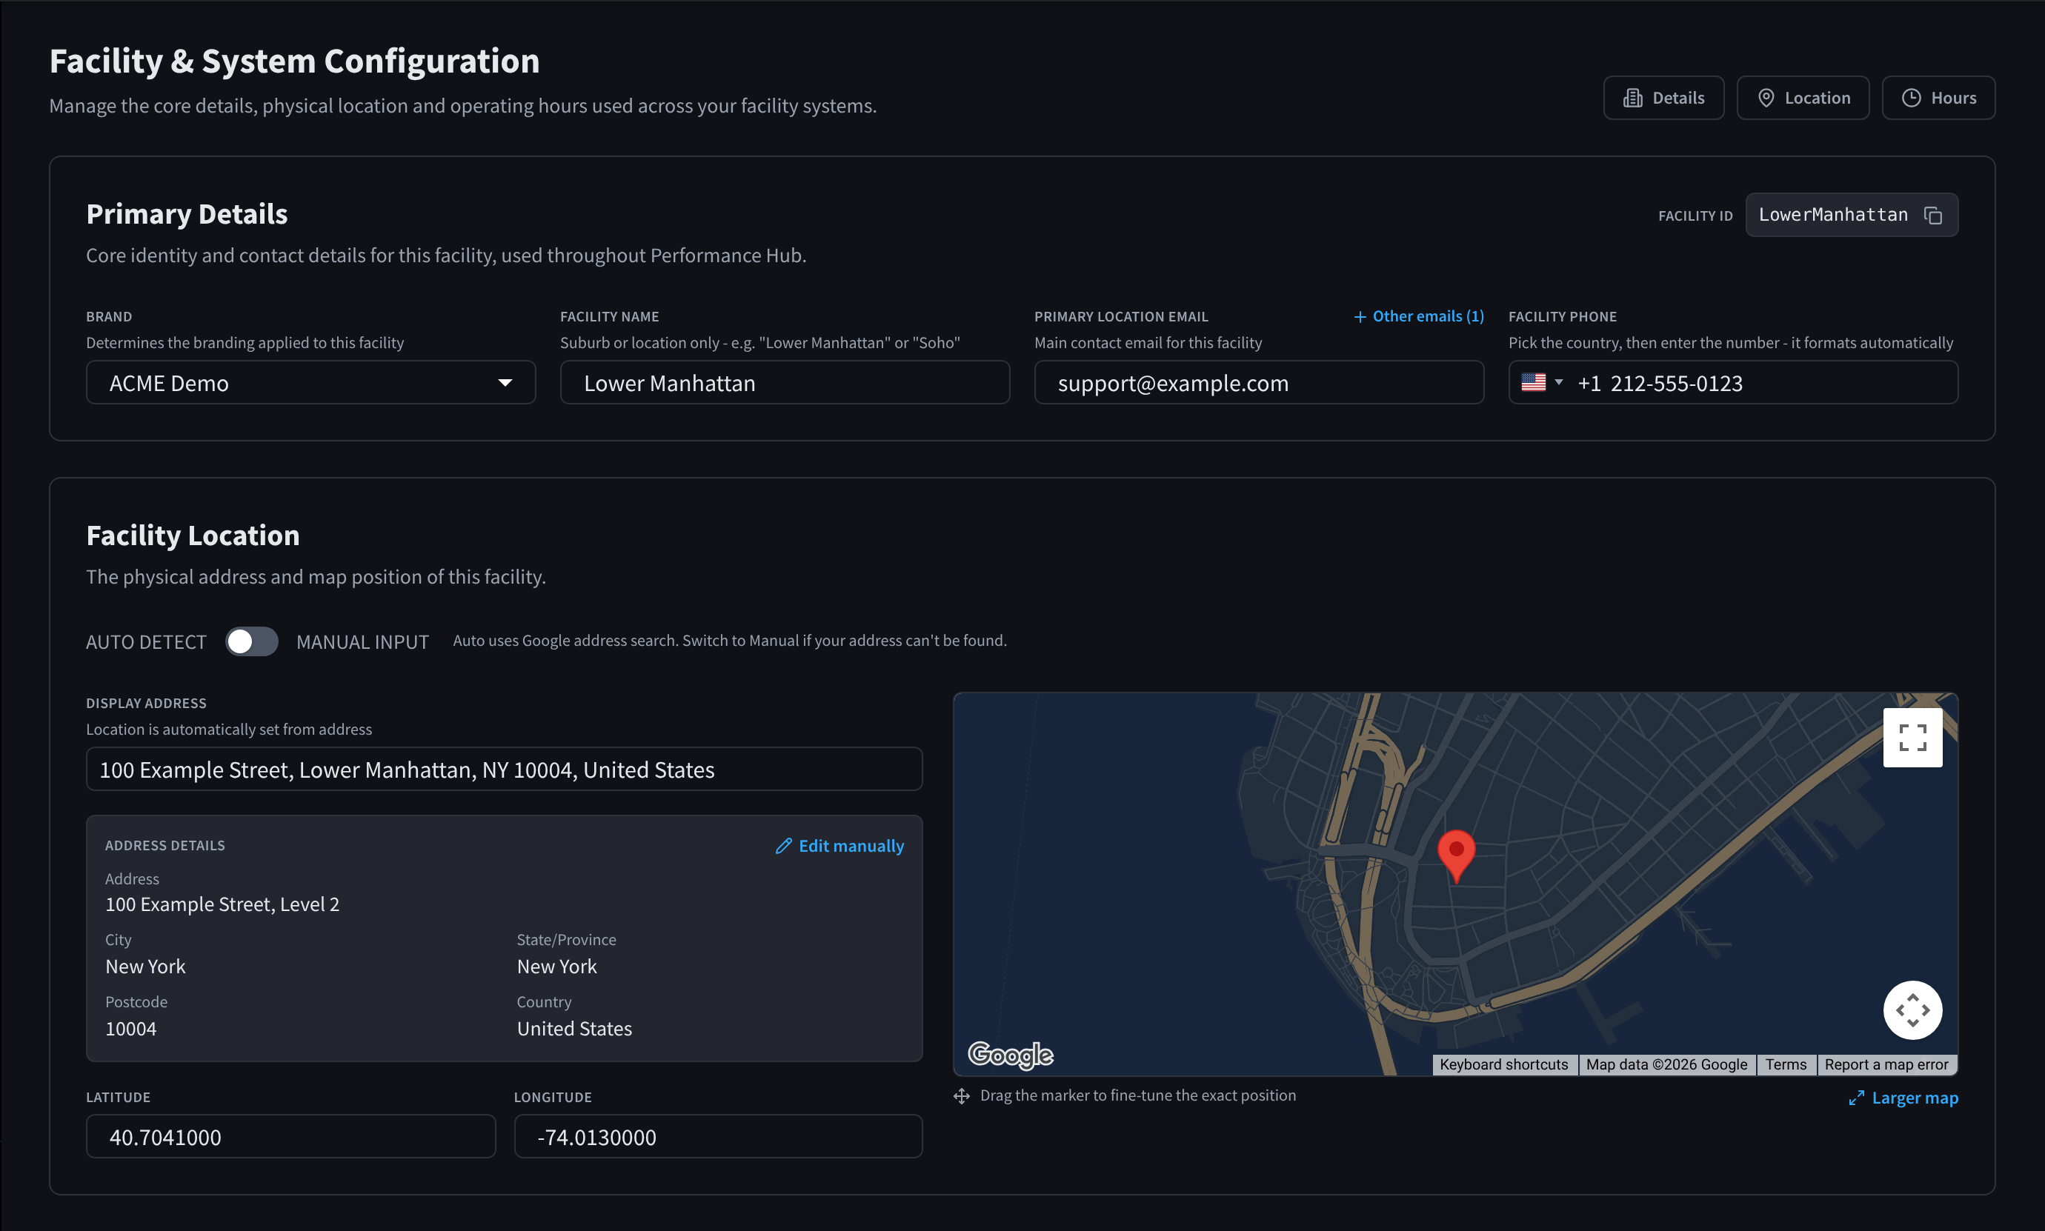Viewport: 2045px width, 1231px height.
Task: Focus the Primary Location Email field
Action: [x=1259, y=382]
